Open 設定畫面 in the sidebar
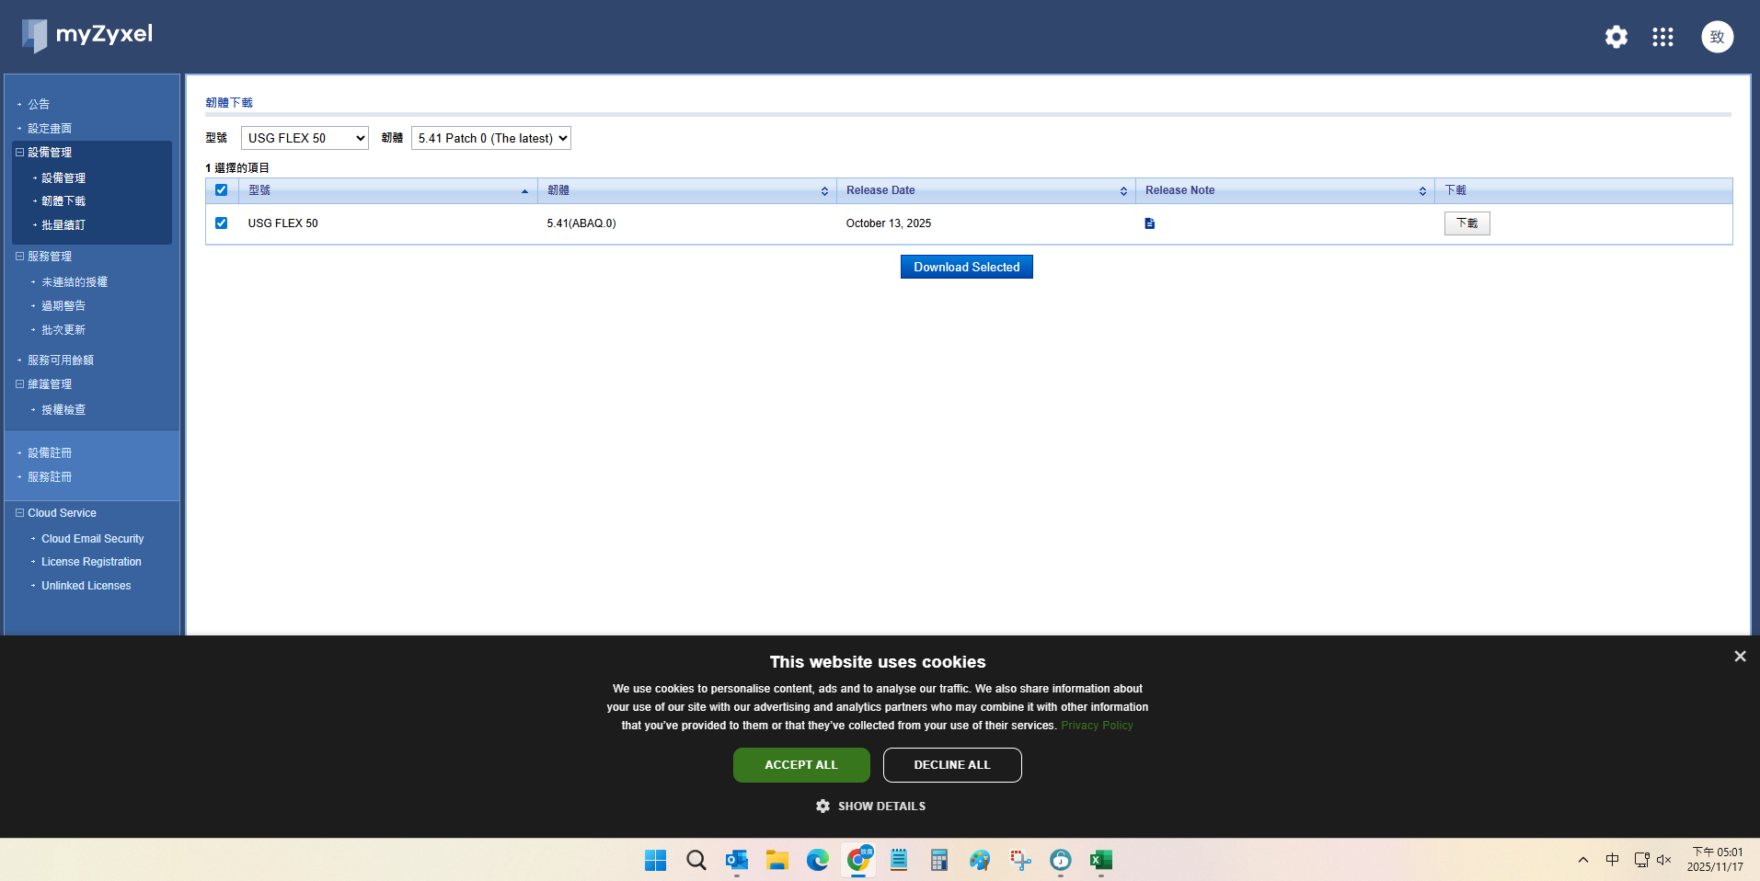 click(x=50, y=129)
